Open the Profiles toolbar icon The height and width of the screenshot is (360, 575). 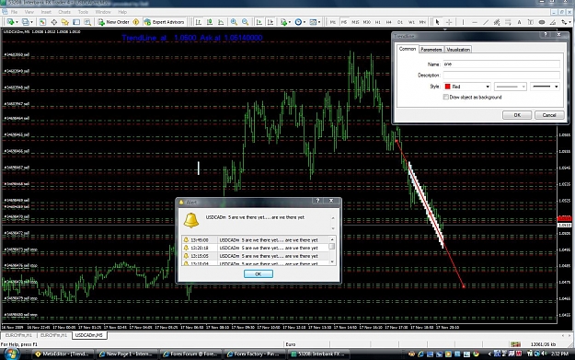[x=27, y=22]
